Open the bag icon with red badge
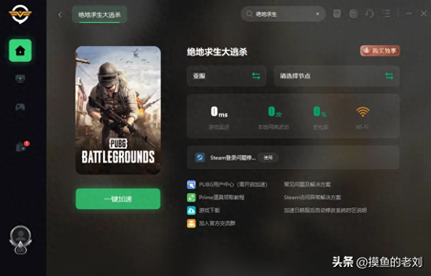This screenshot has height=276, width=431. 22,147
